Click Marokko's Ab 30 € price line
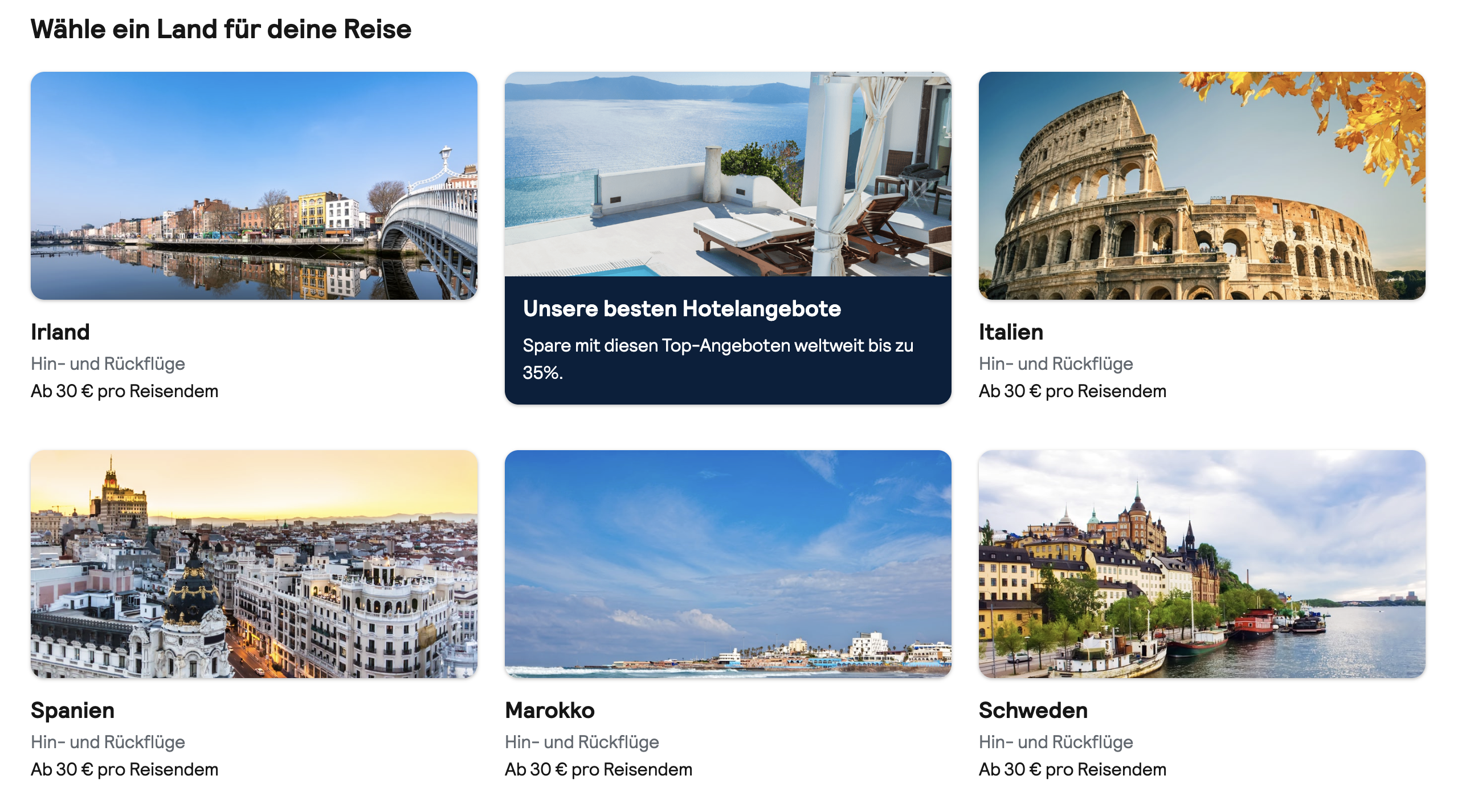Viewport: 1478px width, 808px height. tap(598, 770)
